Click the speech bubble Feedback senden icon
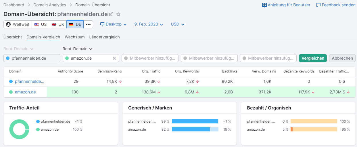357x147 pixels. pyautogui.click(x=318, y=5)
